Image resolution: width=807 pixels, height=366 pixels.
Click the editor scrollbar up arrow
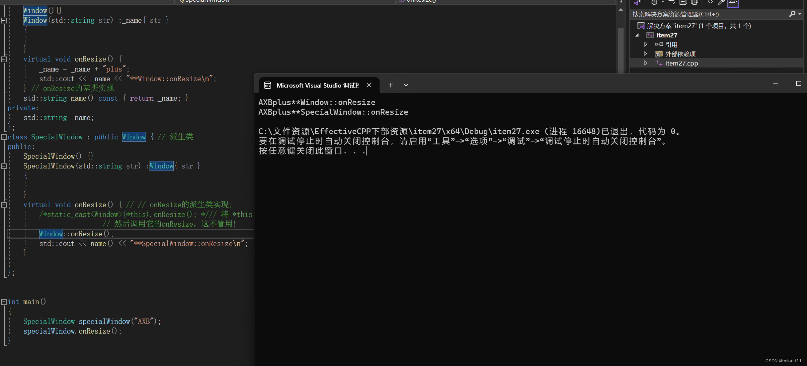point(621,10)
